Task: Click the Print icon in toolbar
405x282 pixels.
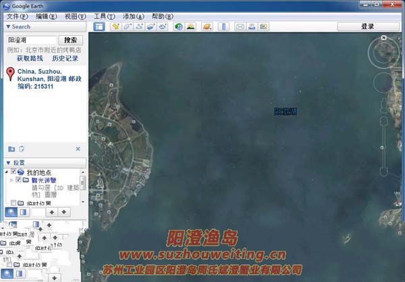Action: tap(251, 27)
